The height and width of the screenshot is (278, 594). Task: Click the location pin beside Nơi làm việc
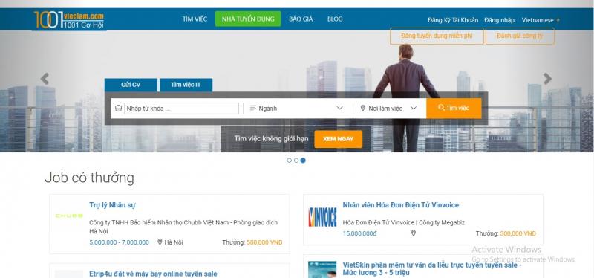[x=362, y=108]
